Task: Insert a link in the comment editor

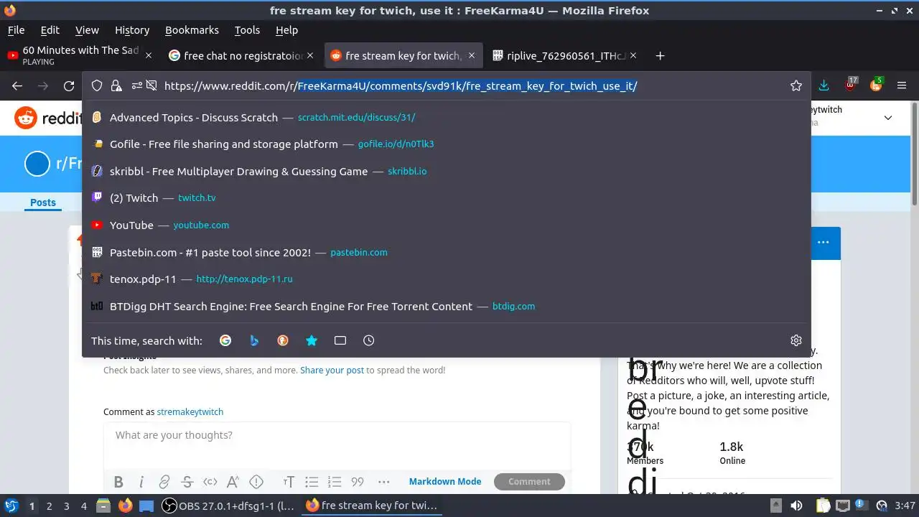Action: (x=164, y=482)
